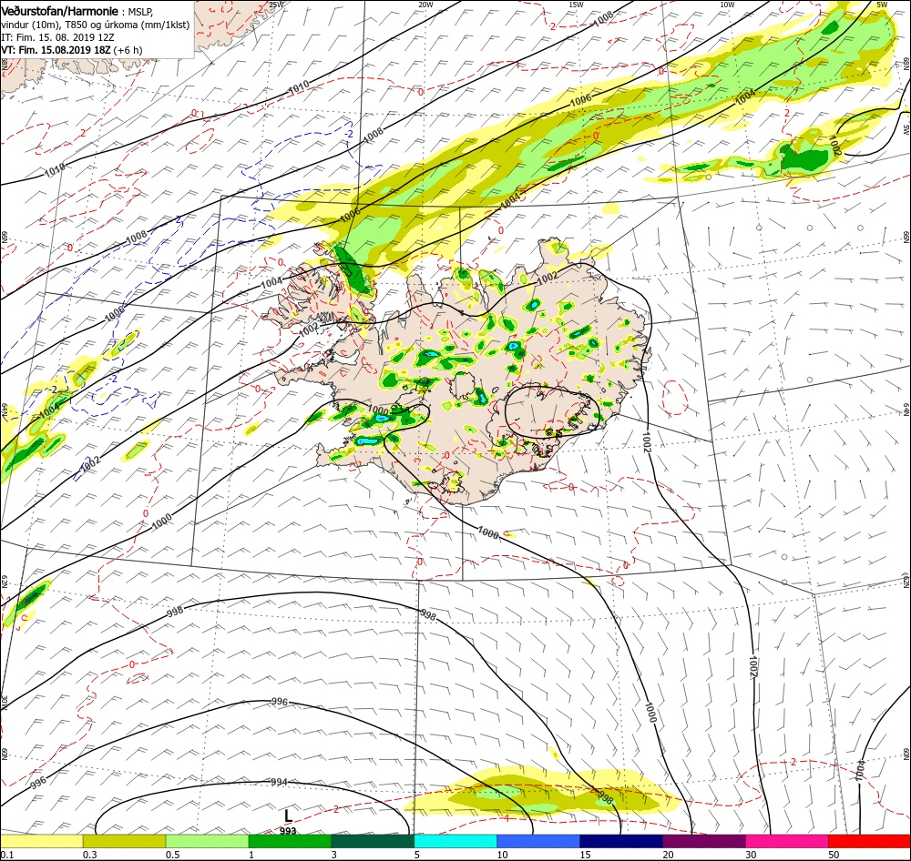Click the '0.3' legend value
The image size is (911, 861).
(89, 855)
